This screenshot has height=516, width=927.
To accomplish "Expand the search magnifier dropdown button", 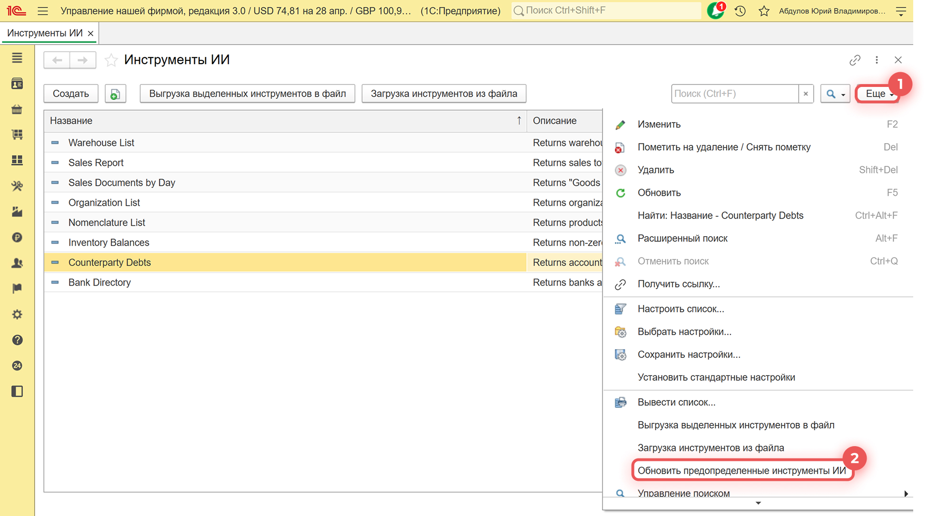I will [x=835, y=94].
